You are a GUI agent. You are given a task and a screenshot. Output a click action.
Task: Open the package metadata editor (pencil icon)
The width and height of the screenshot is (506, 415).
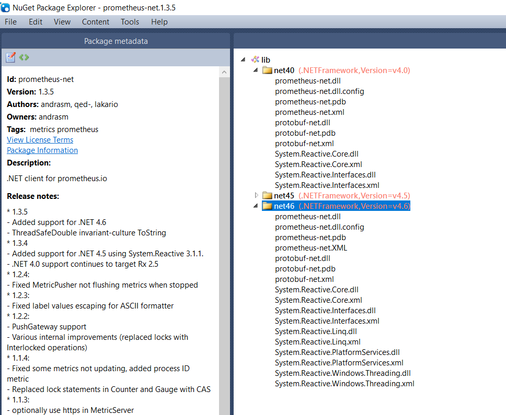[x=10, y=57]
